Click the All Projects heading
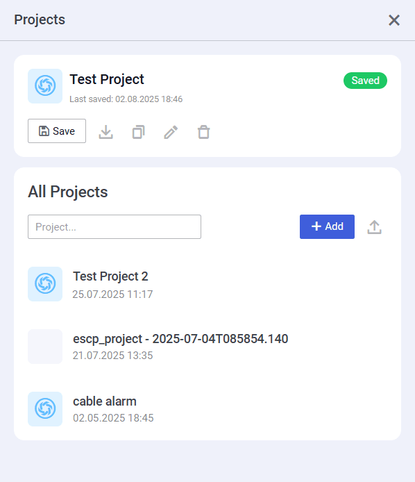This screenshot has height=482, width=415. [x=68, y=192]
